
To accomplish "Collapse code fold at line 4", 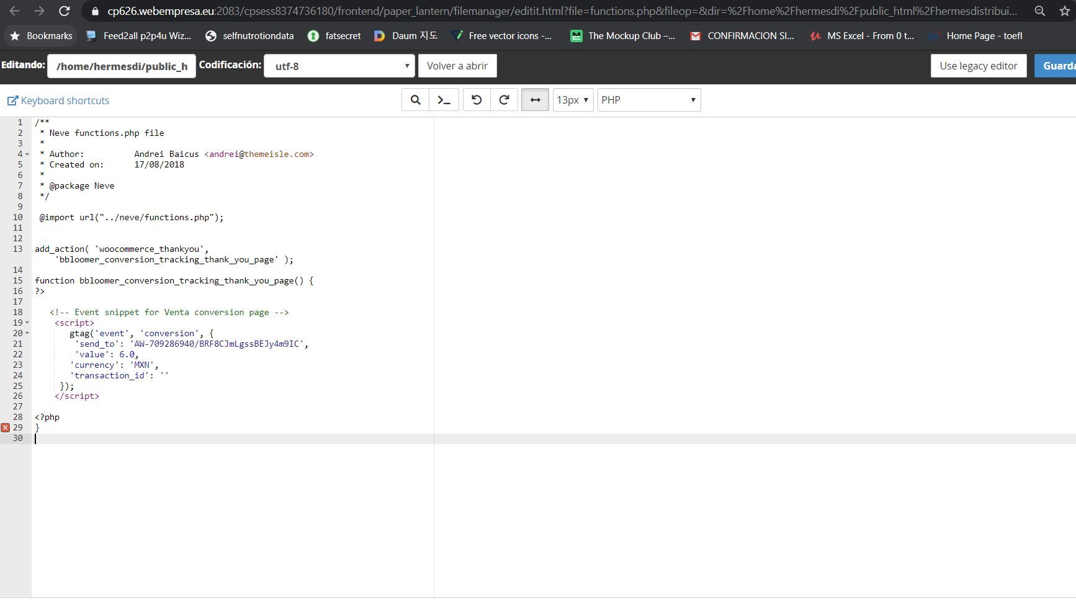I will click(27, 154).
